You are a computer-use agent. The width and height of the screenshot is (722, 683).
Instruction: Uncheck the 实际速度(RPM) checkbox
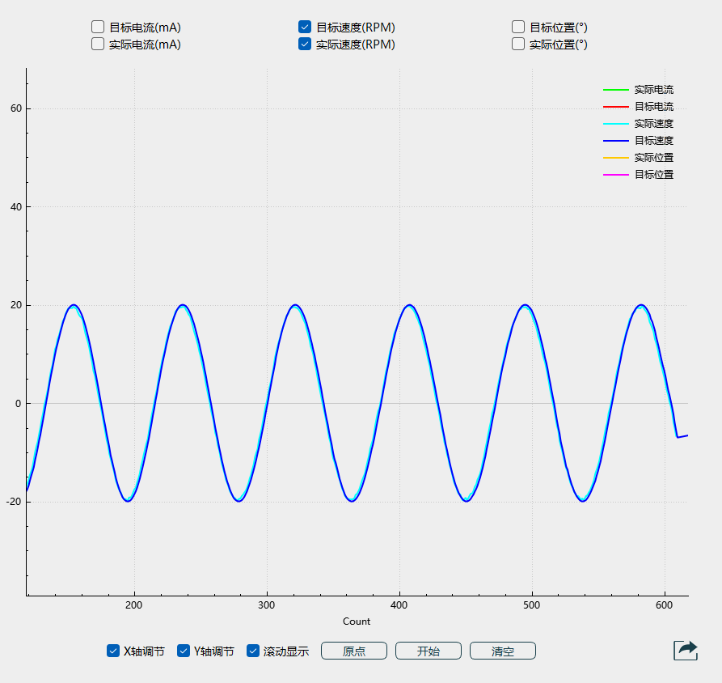305,44
